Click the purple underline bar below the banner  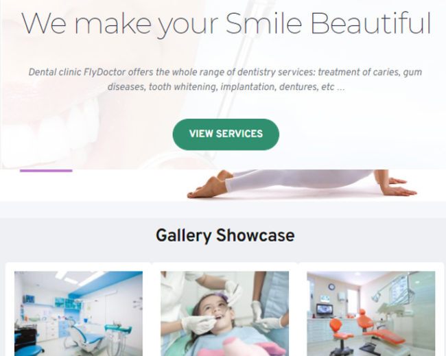tap(46, 171)
